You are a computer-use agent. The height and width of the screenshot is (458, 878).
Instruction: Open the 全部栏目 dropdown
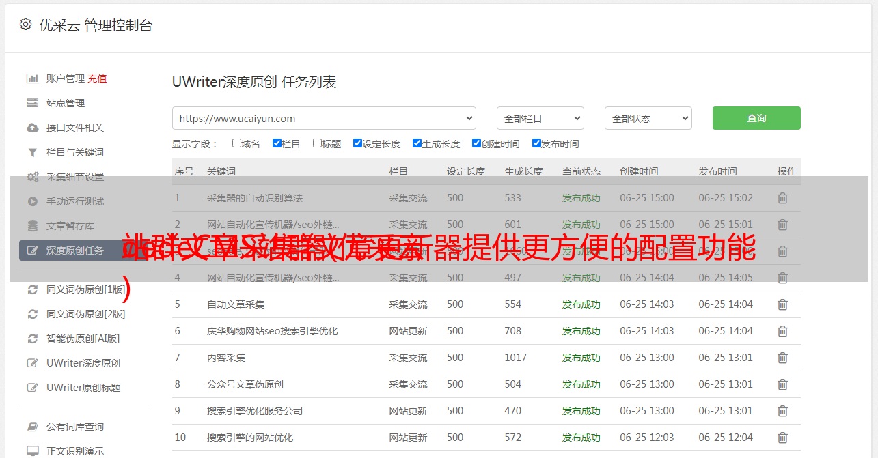[x=540, y=118]
